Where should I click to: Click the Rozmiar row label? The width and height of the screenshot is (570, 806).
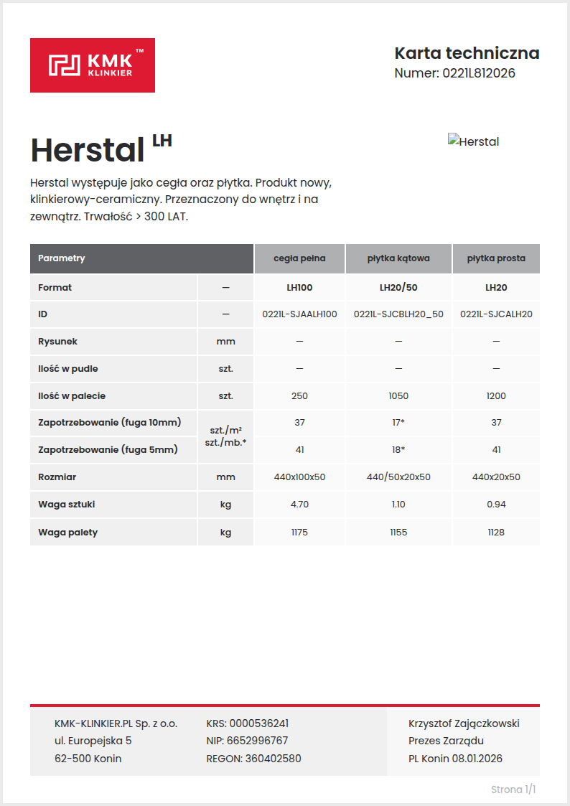pos(57,477)
